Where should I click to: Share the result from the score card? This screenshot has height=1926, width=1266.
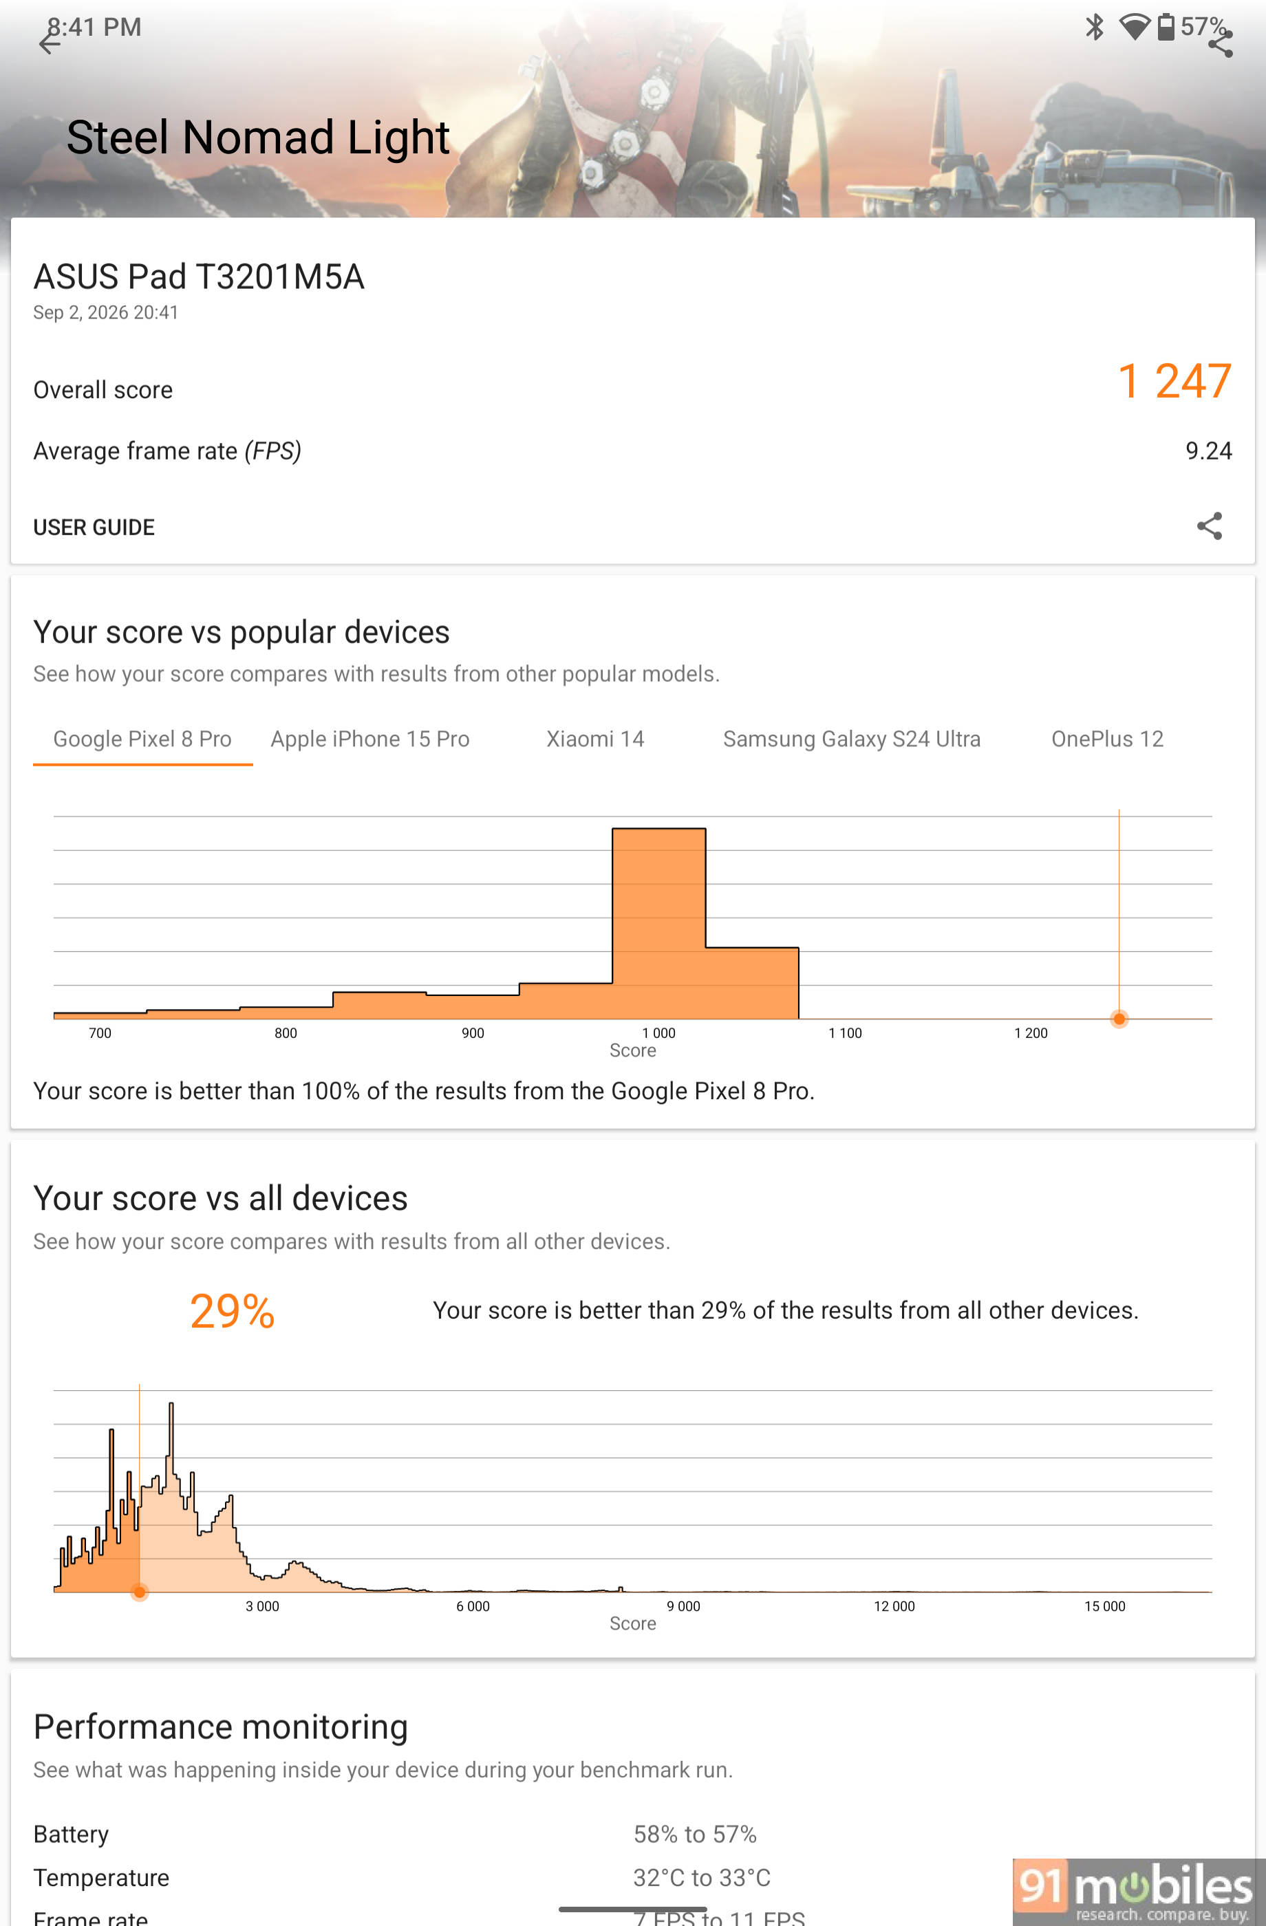1210,526
